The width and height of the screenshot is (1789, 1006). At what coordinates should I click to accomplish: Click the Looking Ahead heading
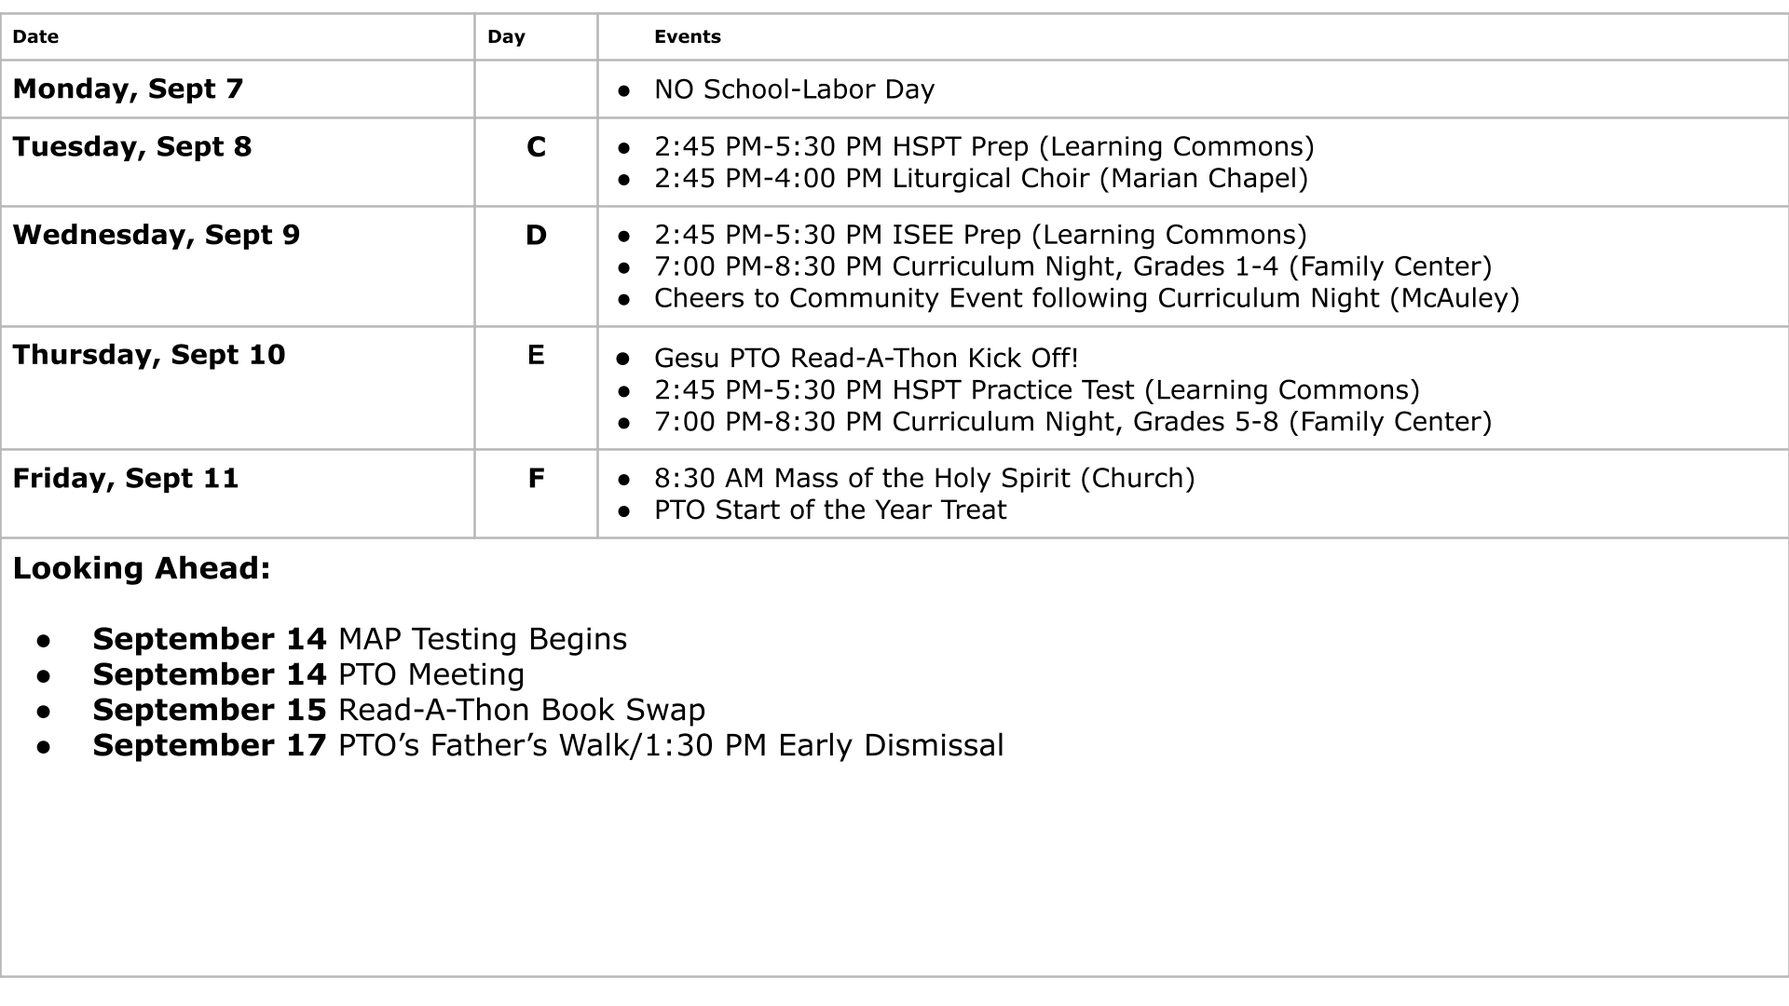coord(142,568)
